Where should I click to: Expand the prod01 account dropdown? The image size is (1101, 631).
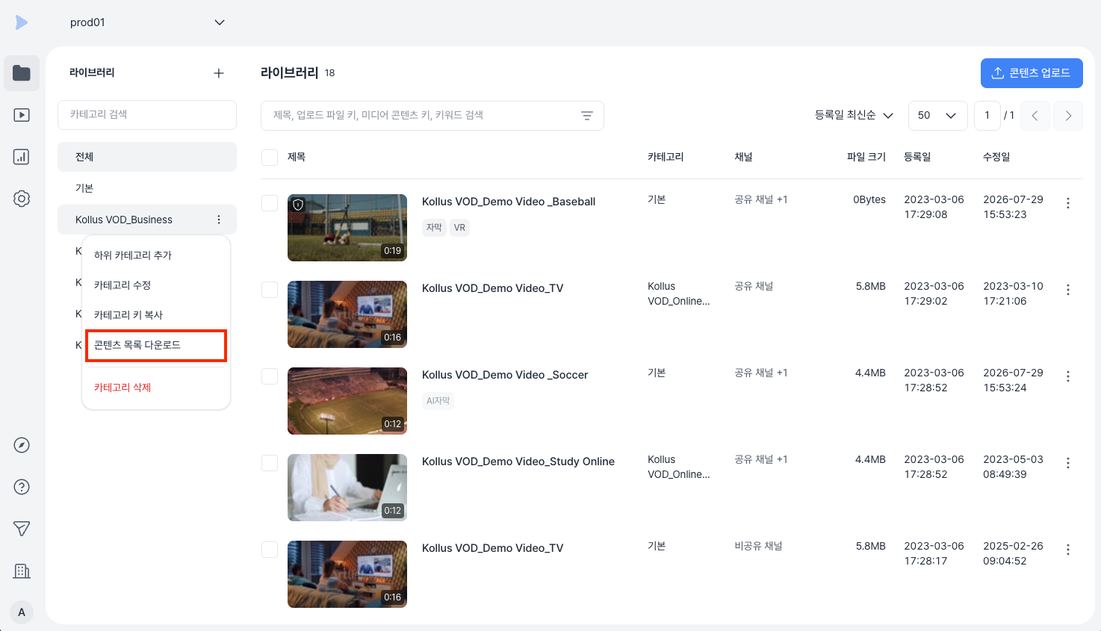pyautogui.click(x=147, y=22)
